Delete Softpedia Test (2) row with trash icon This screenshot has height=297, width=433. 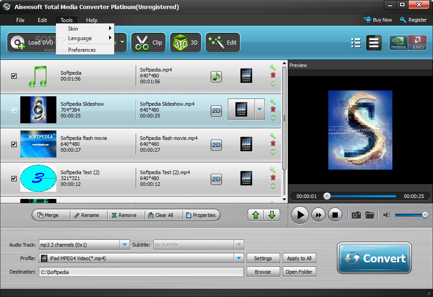point(273,177)
